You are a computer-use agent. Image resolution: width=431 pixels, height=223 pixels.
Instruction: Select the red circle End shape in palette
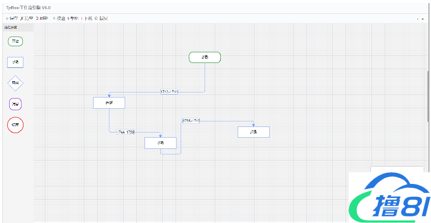(15, 124)
